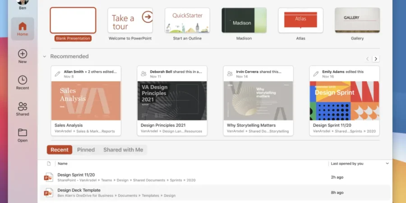The height and width of the screenshot is (203, 406).
Task: Go to next recommended items arrow
Action: pos(376,59)
